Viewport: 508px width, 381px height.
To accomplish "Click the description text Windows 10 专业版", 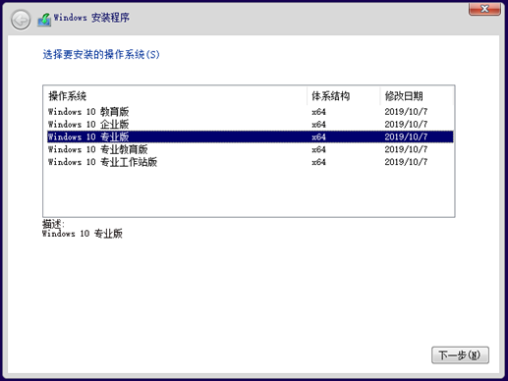I will (x=83, y=234).
